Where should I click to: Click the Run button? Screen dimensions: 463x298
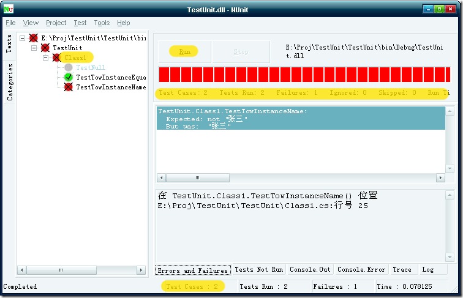pos(184,51)
